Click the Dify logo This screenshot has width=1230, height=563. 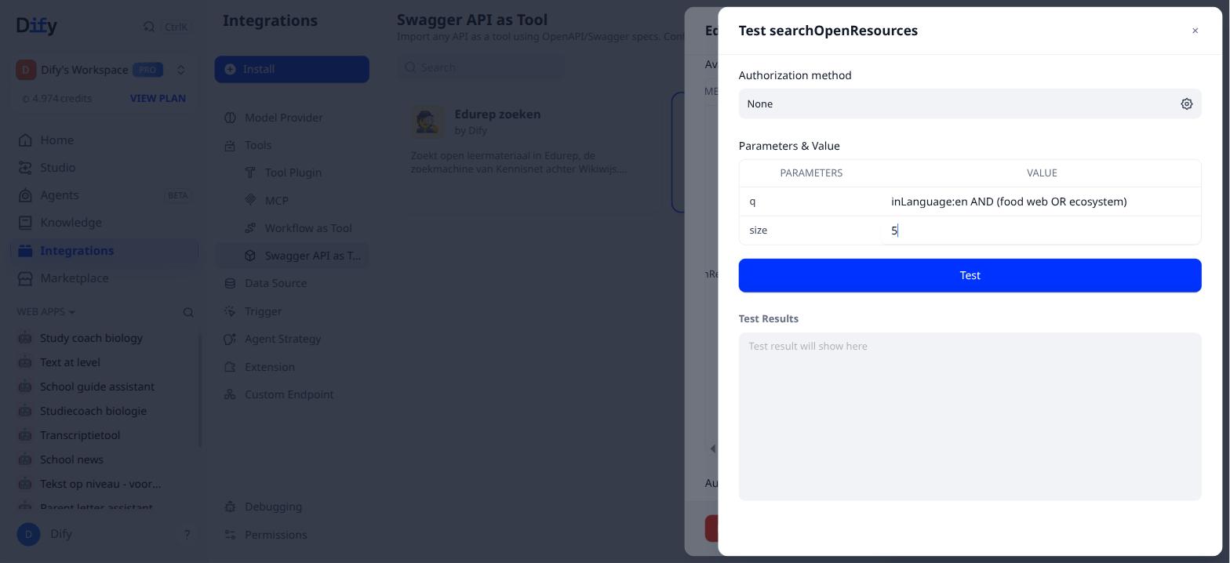37,26
